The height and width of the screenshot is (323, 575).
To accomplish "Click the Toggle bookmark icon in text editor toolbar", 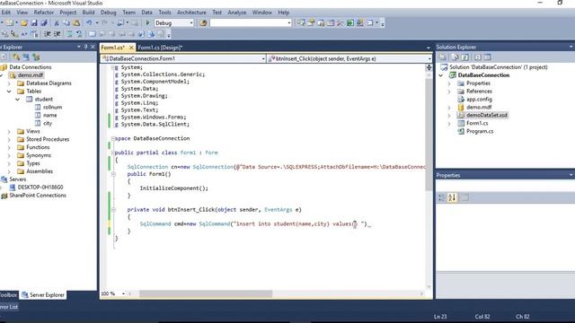I will [92, 34].
